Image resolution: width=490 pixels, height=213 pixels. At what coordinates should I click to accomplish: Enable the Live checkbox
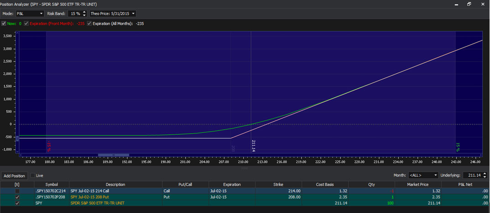[32, 175]
